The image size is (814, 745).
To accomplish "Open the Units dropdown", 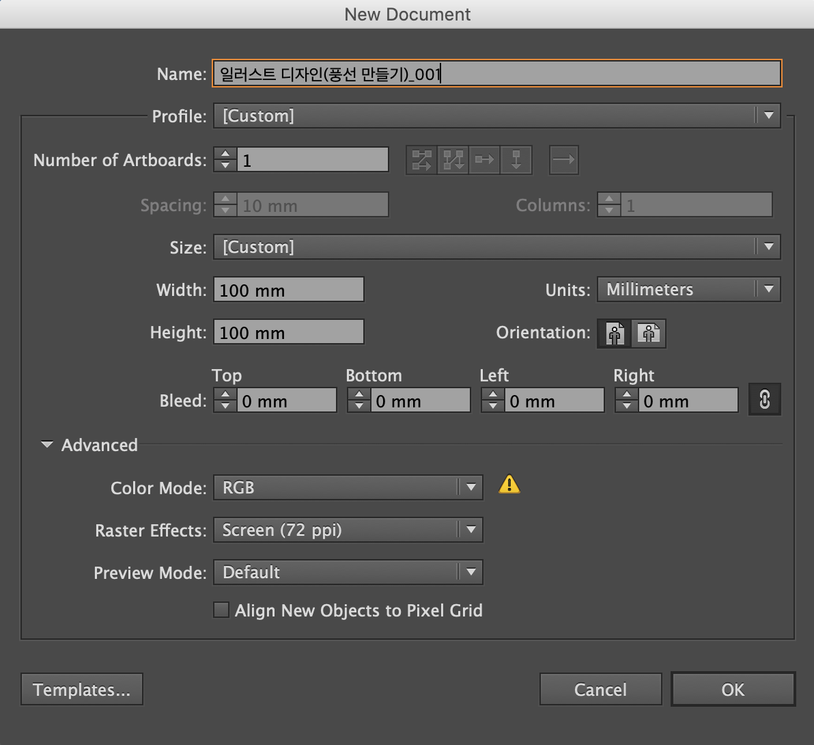I will (x=689, y=289).
